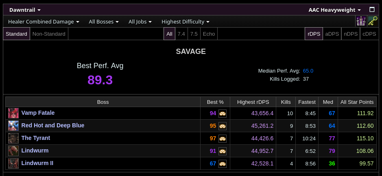Open the Healer Combined Damage dropdown

tap(44, 21)
